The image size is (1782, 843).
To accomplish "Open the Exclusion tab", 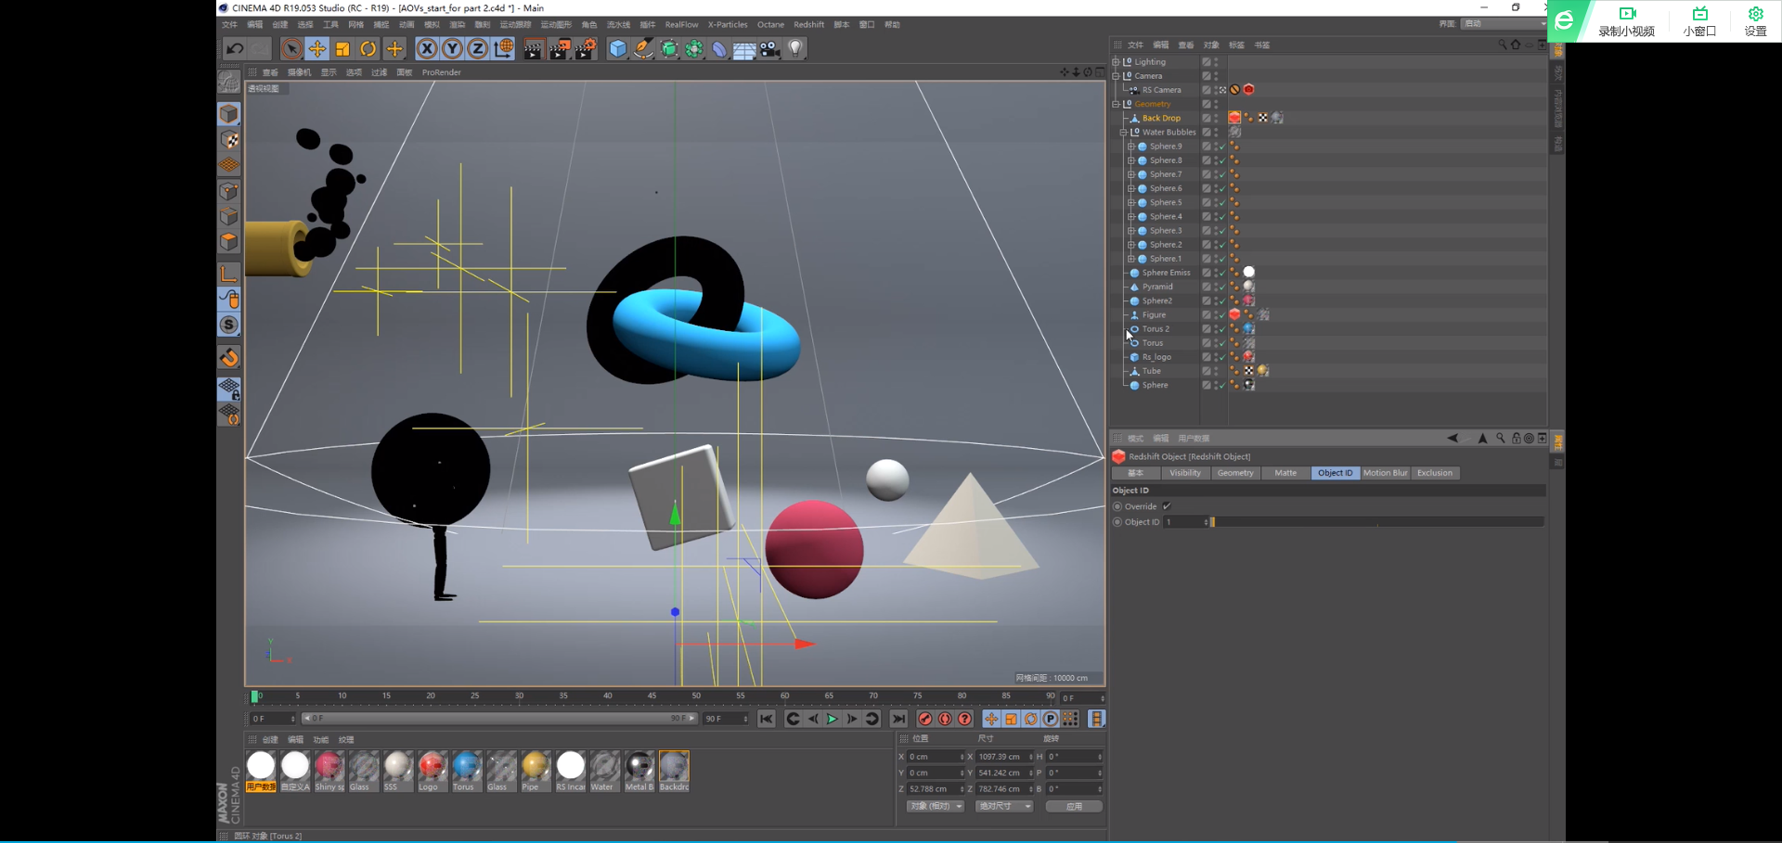I will coord(1435,473).
